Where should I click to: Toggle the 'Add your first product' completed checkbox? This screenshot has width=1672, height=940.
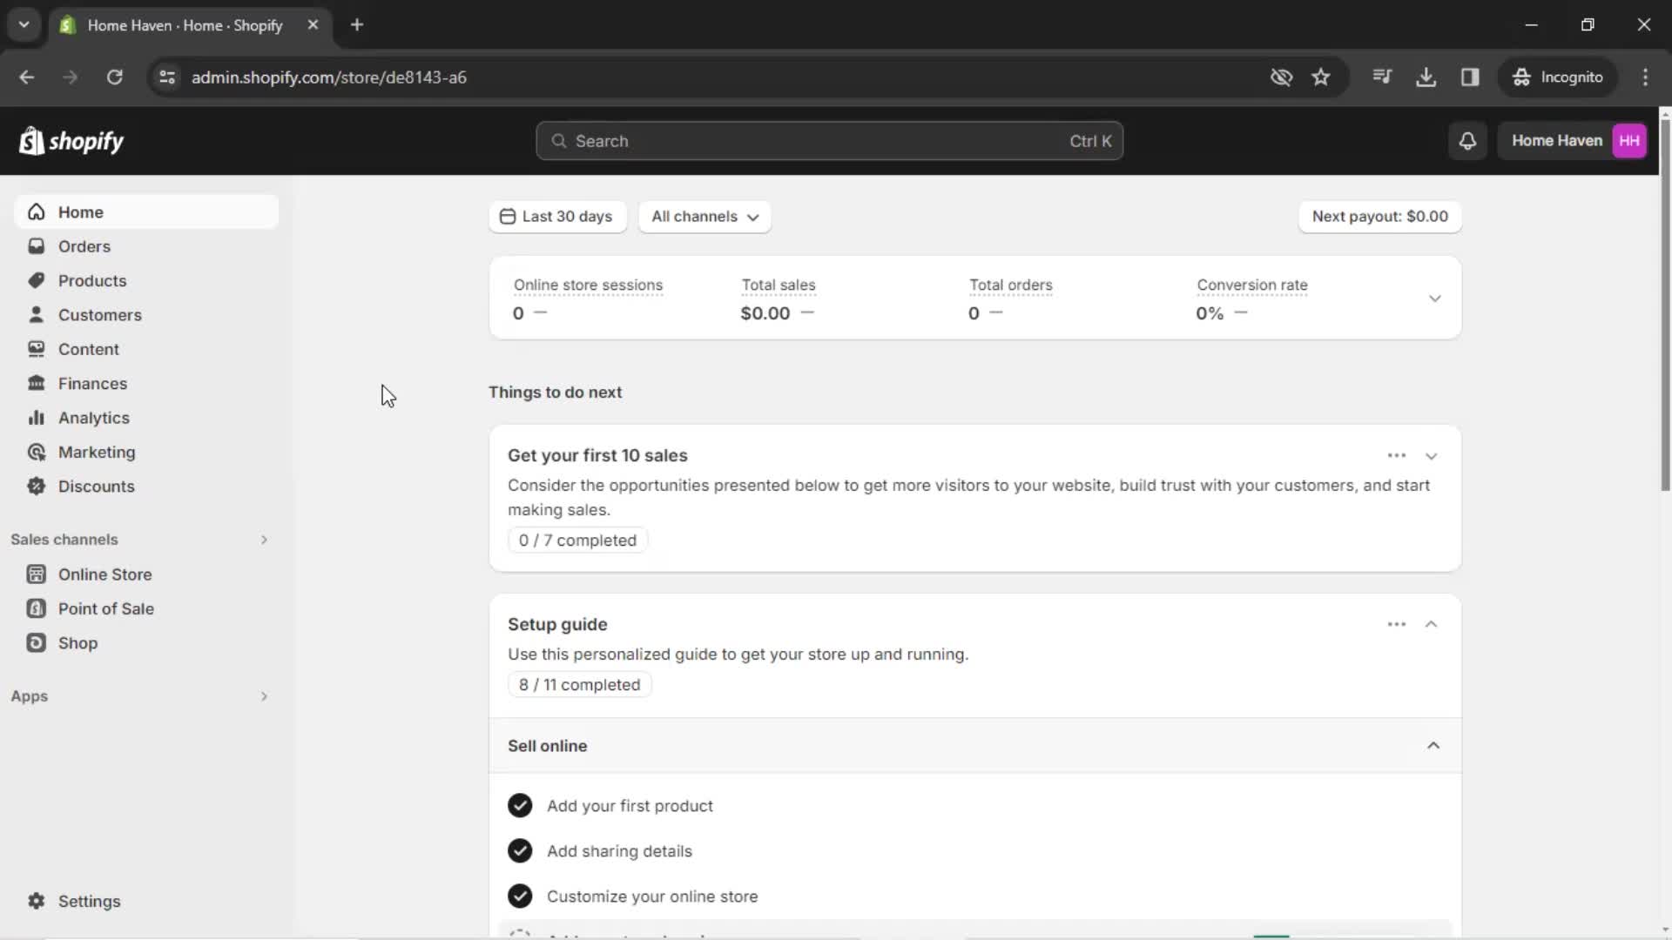(x=519, y=806)
